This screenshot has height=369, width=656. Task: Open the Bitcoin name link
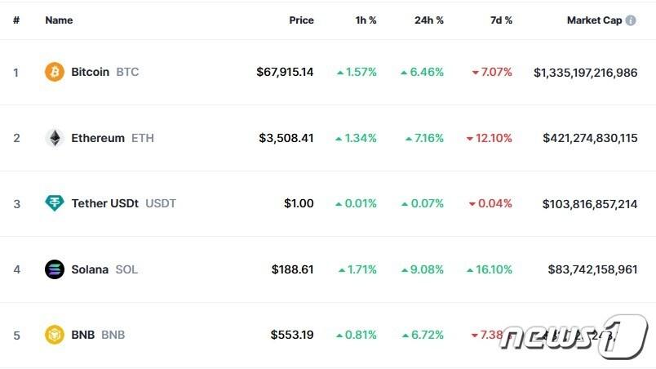tap(91, 72)
